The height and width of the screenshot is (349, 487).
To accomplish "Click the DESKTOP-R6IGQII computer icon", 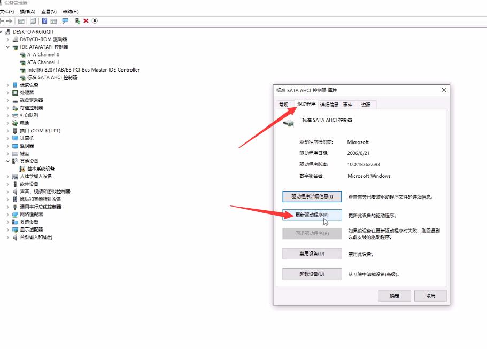I will click(8, 31).
